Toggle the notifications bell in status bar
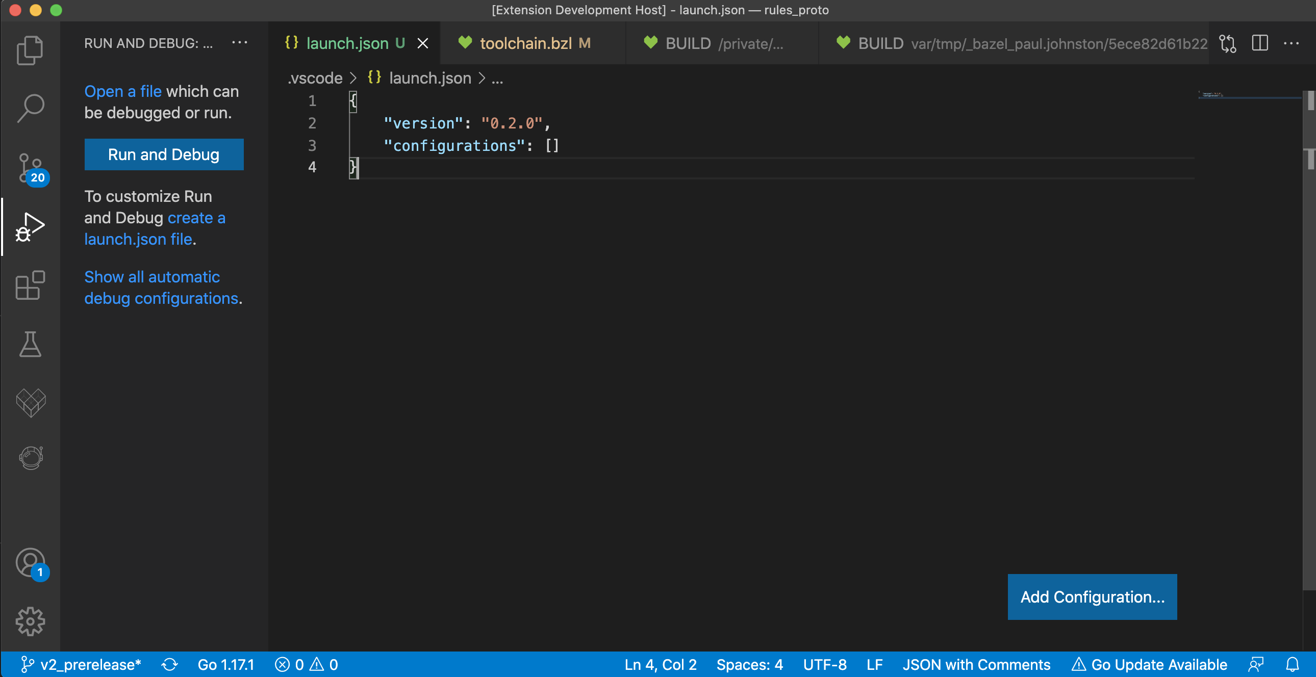1316x677 pixels. 1292,664
